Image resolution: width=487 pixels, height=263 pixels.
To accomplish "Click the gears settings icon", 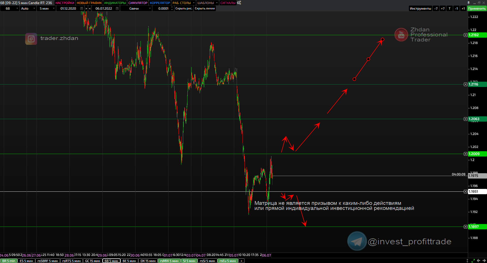I will click(239, 3).
